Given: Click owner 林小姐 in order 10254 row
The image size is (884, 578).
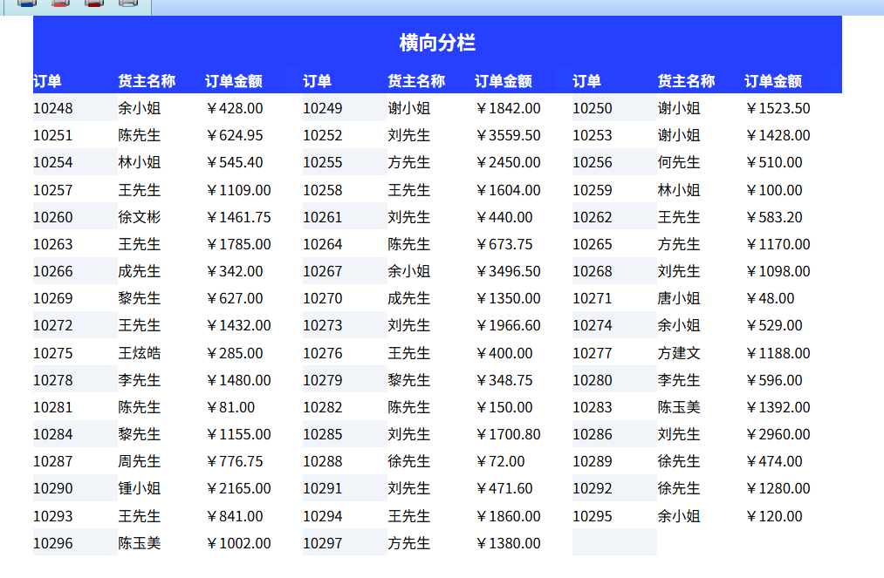Looking at the screenshot, I should click(140, 162).
